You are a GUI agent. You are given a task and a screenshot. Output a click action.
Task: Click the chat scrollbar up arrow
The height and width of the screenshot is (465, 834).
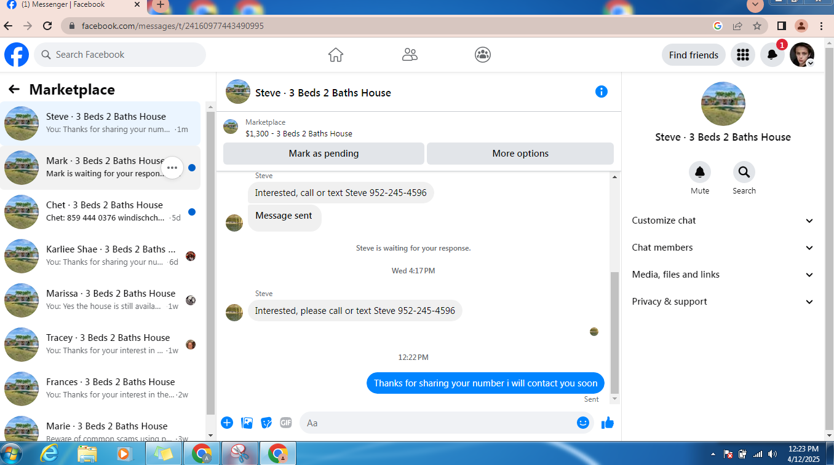[614, 178]
